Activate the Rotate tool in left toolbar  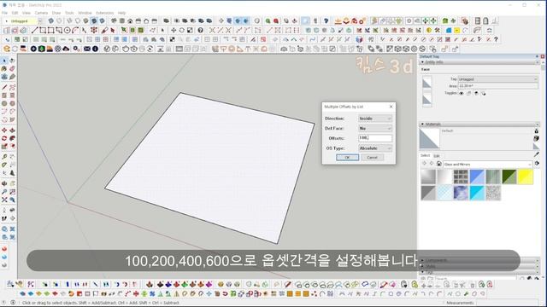point(4,138)
